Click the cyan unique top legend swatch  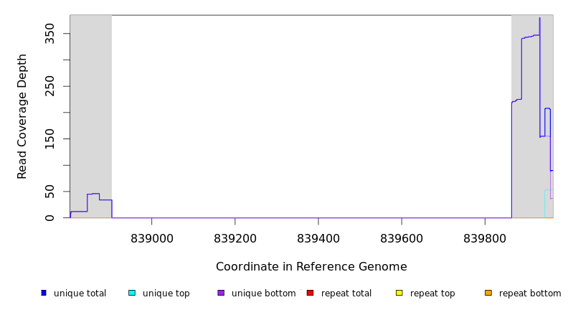pyautogui.click(x=132, y=293)
